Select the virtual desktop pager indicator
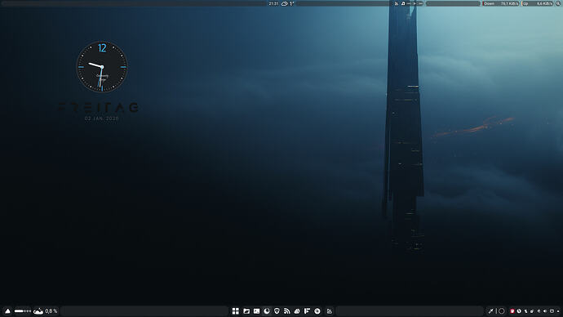This screenshot has height=317, width=563. [x=23, y=311]
